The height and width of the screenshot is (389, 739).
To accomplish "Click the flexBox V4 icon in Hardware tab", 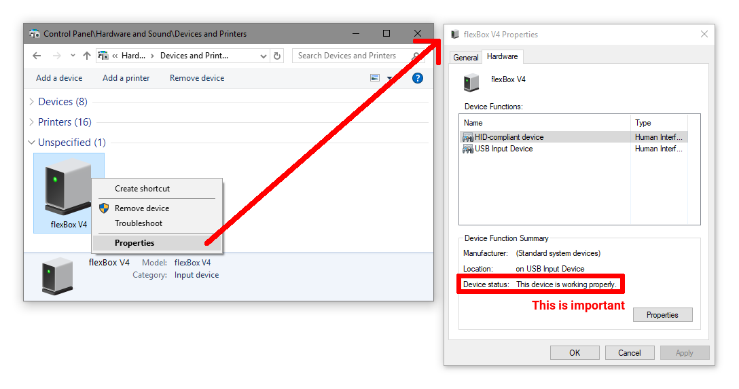I will pyautogui.click(x=471, y=82).
